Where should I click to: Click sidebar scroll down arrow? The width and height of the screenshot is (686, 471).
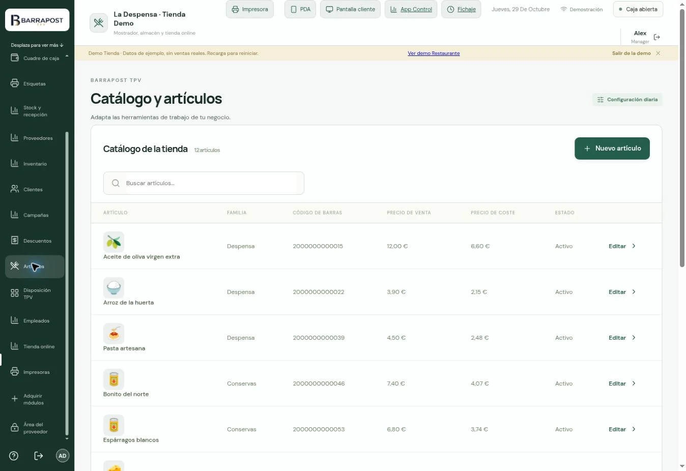pos(67,438)
